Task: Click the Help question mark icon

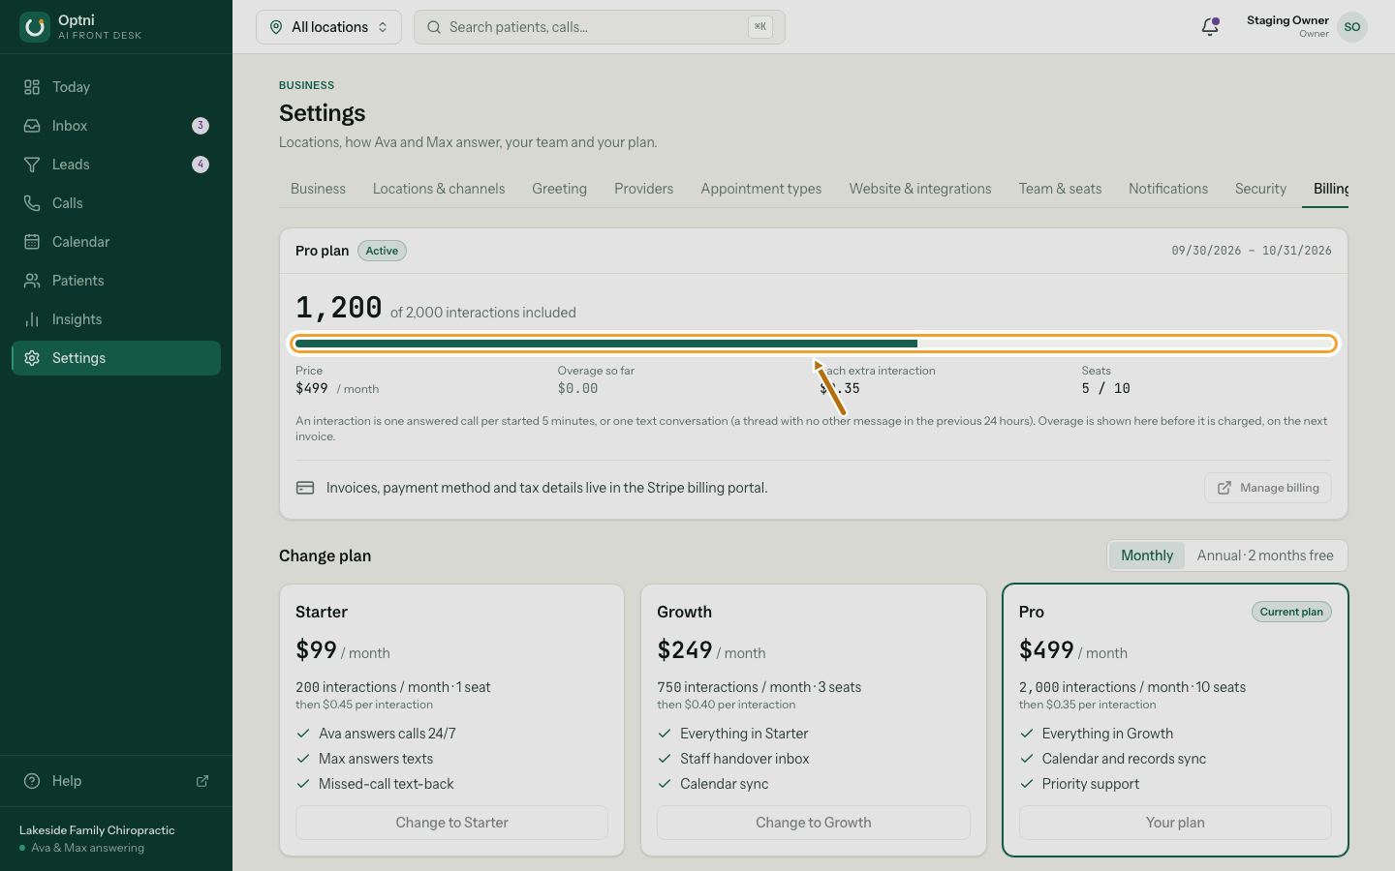Action: pyautogui.click(x=32, y=781)
